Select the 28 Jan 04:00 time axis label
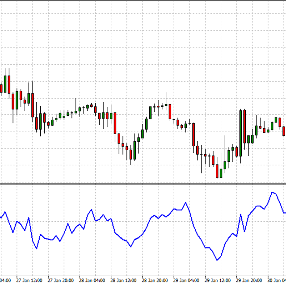The width and height of the screenshot is (286, 286). (x=92, y=281)
